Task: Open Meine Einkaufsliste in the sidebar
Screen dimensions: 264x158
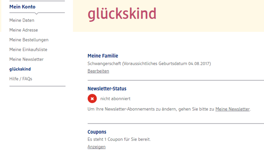Action: click(x=28, y=50)
